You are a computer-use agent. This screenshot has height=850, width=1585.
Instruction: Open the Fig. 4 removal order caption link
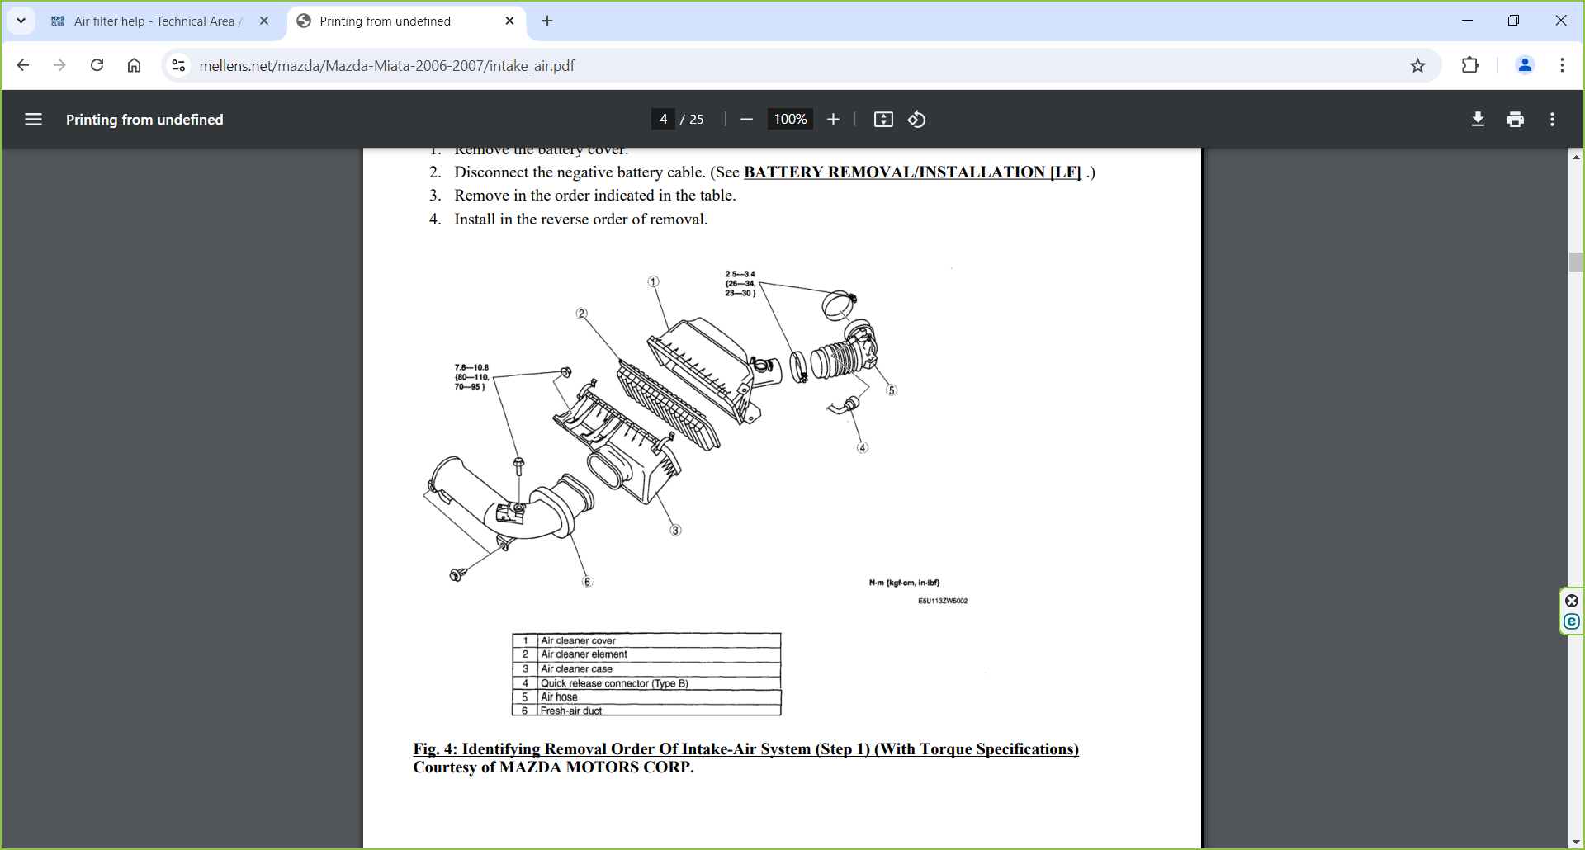pos(745,749)
